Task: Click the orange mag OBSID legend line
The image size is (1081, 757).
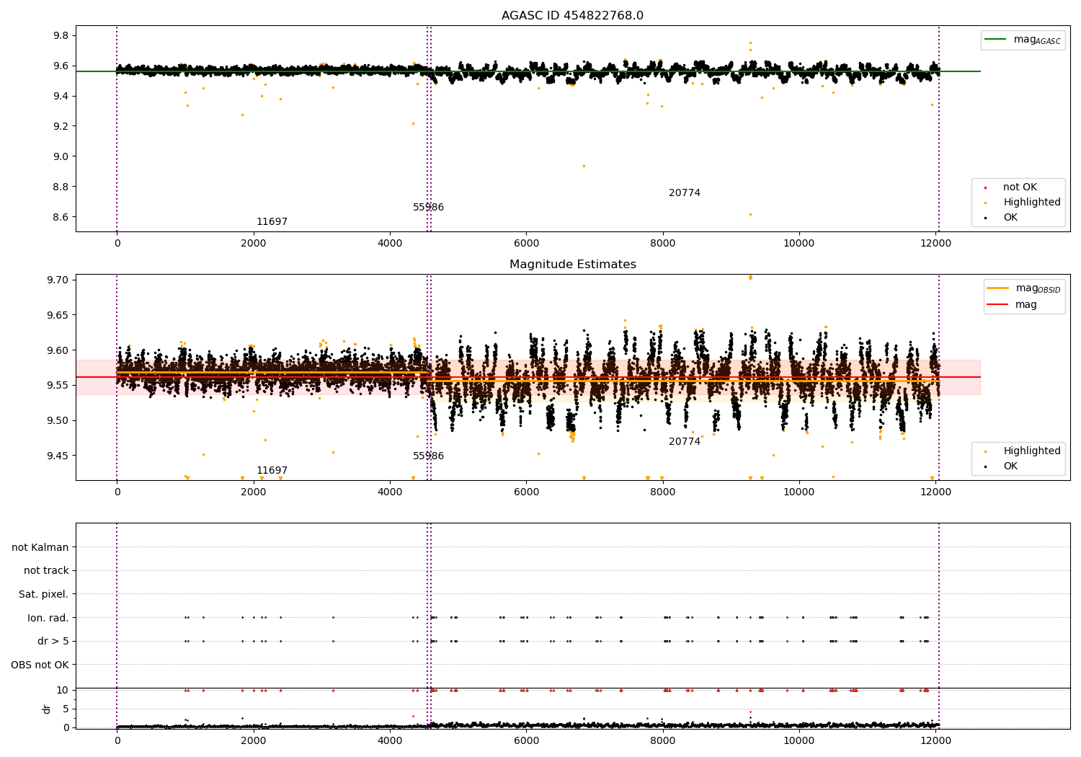Action: [x=997, y=288]
